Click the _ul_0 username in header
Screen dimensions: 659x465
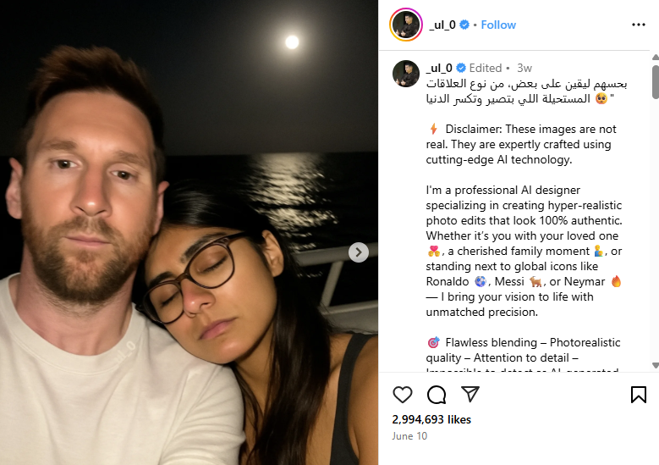(442, 25)
